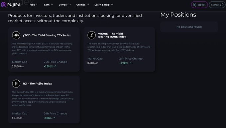Open the yTCY index token icon
The width and height of the screenshot is (226, 128).
click(x=16, y=35)
